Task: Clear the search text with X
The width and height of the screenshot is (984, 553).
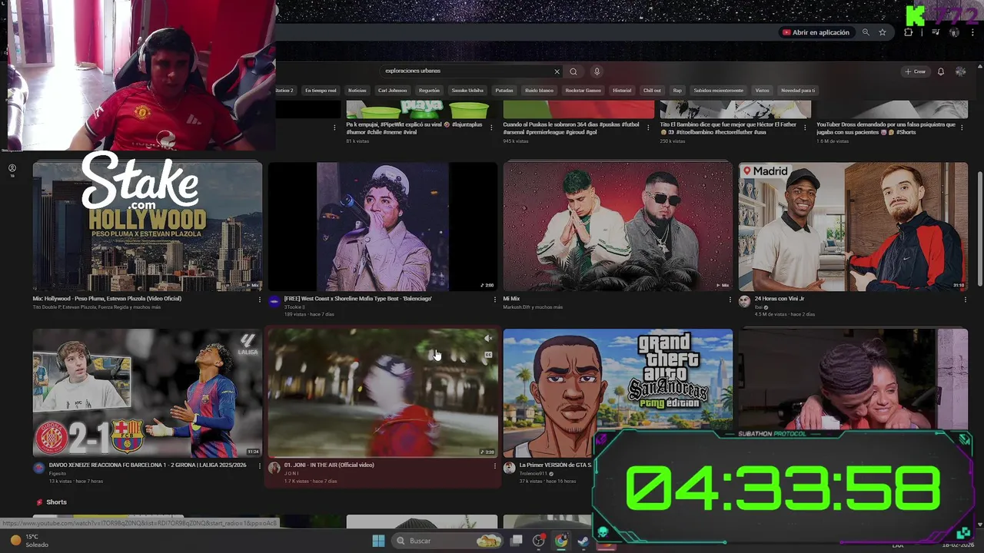Action: [x=557, y=71]
